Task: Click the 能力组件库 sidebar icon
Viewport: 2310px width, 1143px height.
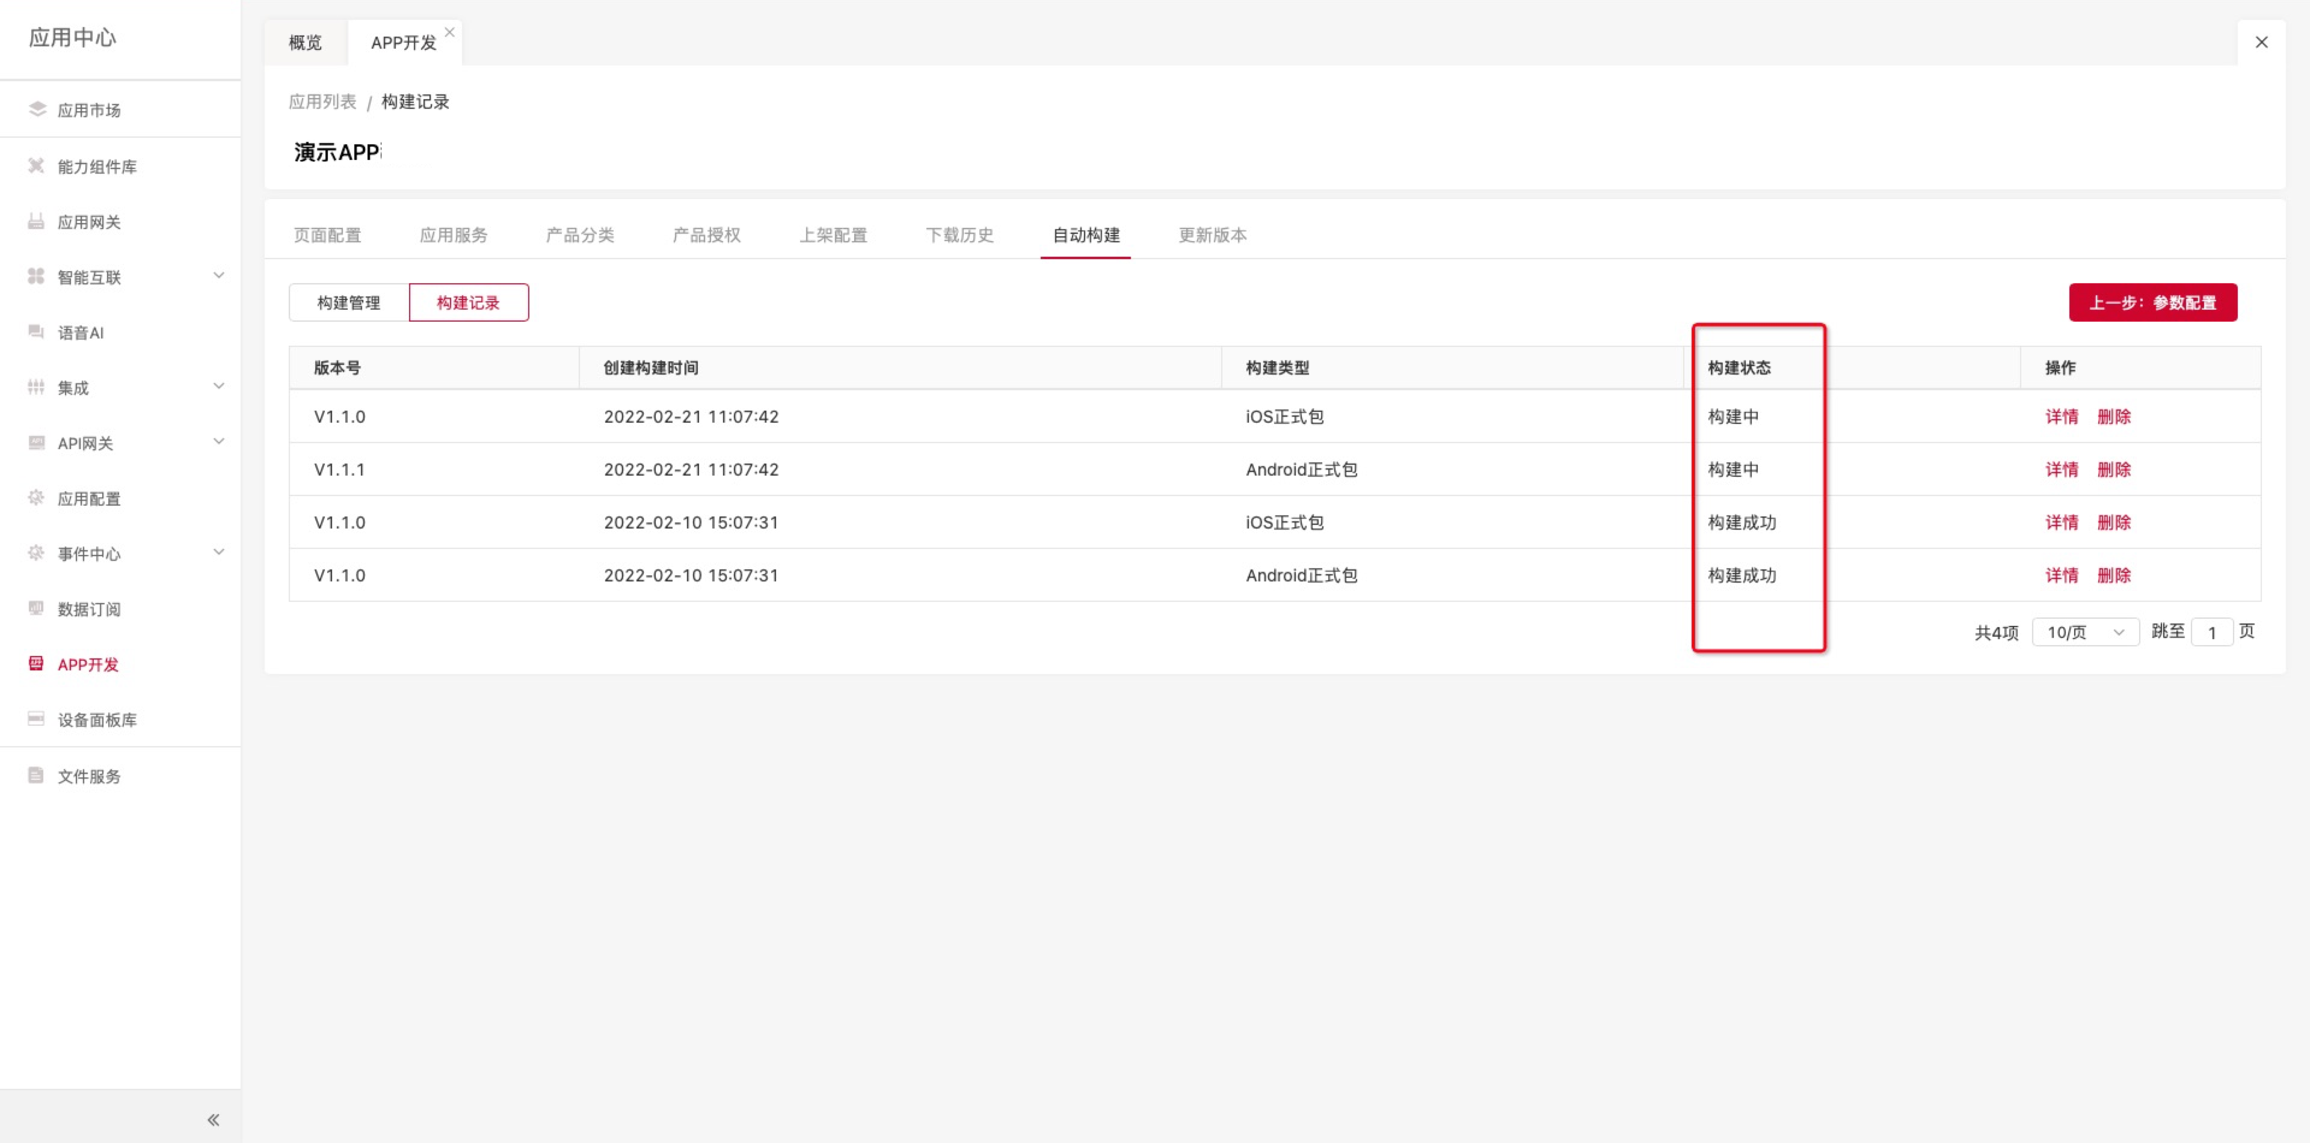Action: point(36,166)
